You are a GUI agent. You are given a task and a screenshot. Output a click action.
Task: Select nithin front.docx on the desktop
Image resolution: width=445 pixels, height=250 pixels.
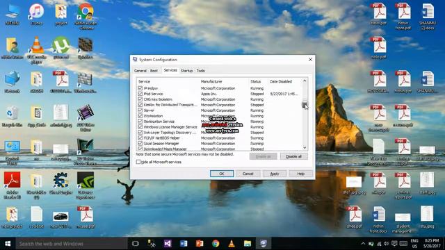tap(378, 219)
